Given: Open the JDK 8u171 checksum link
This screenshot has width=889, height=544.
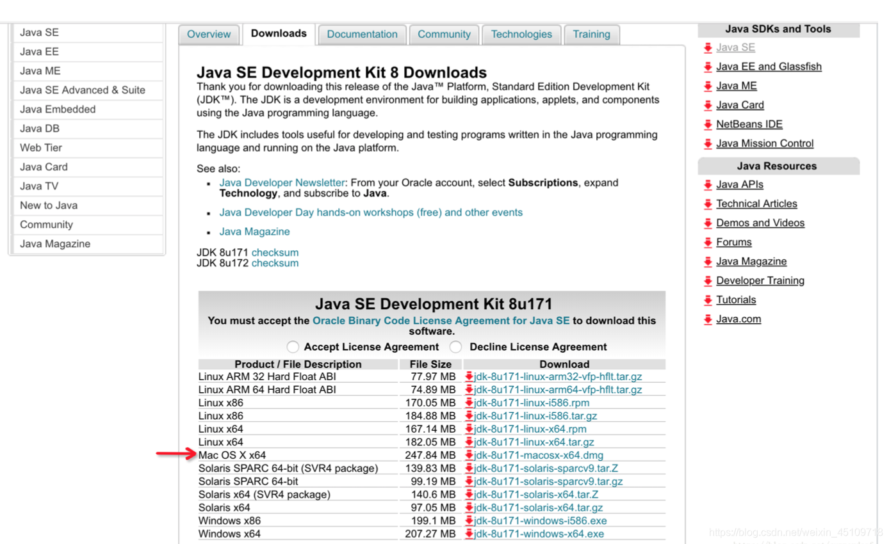Looking at the screenshot, I should [275, 253].
